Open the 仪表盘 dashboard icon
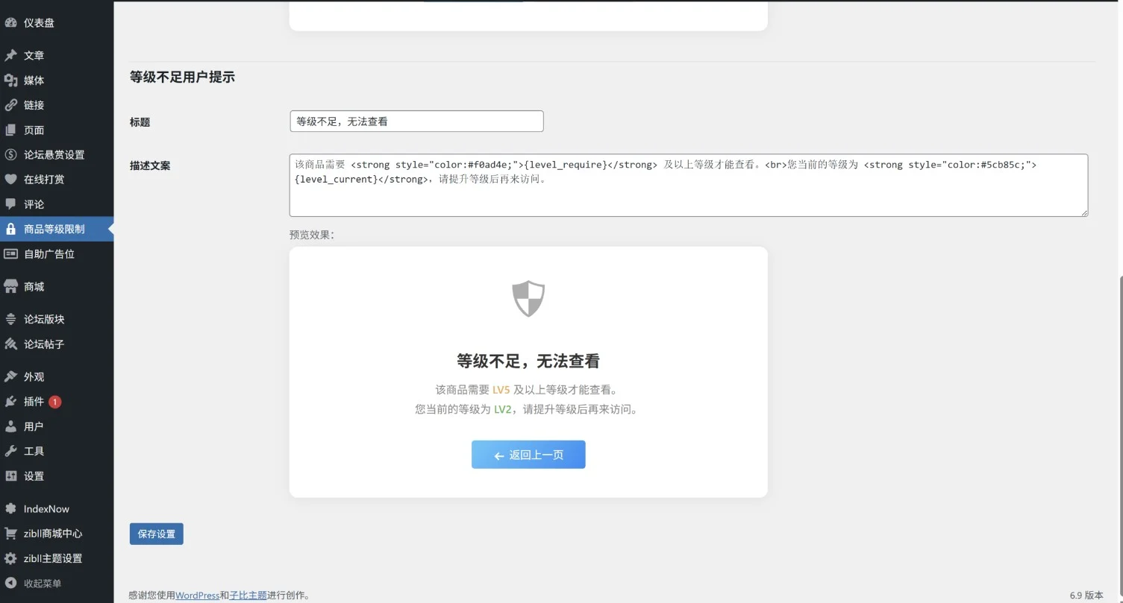1123x603 pixels. pos(10,23)
